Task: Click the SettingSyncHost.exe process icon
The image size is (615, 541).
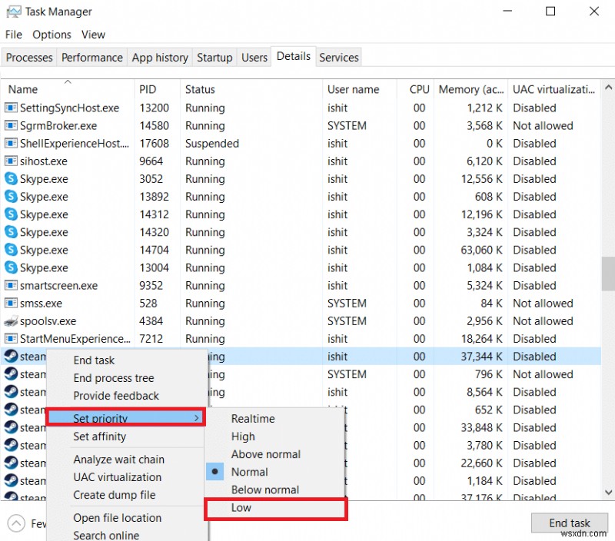Action: [x=9, y=108]
